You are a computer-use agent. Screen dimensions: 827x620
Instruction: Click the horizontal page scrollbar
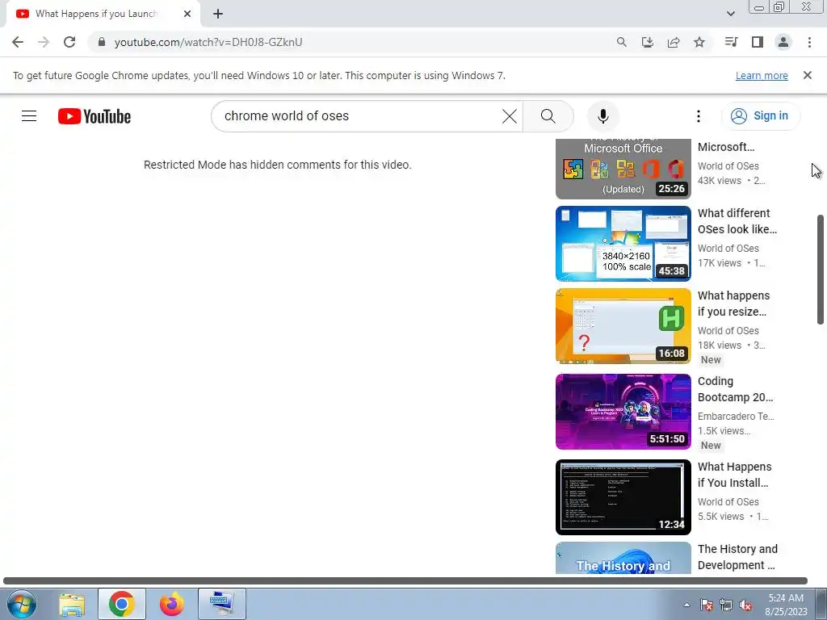(x=405, y=580)
